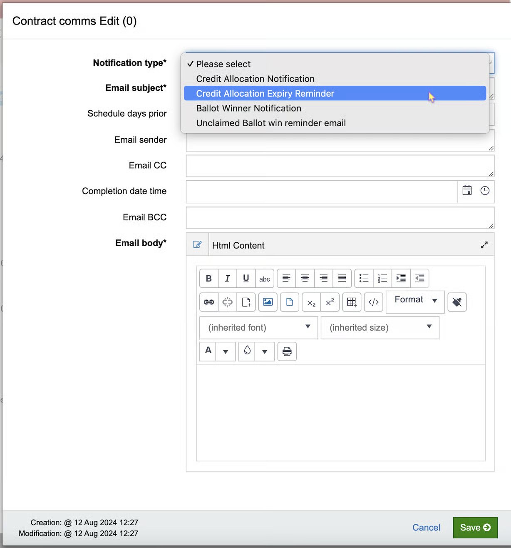Apply bold formatting in editor toolbar
The height and width of the screenshot is (548, 511).
click(x=209, y=279)
